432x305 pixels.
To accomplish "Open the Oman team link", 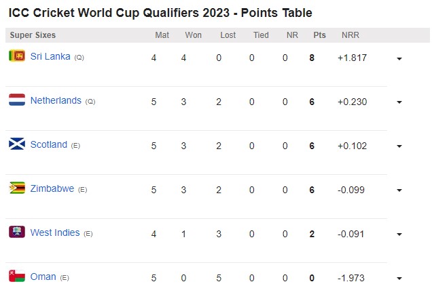I will (x=43, y=277).
